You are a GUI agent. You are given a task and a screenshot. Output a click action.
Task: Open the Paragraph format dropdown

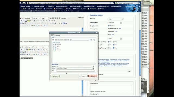[x=65, y=18]
